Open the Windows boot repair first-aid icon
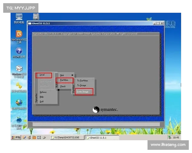Image resolution: width=192 pixels, height=153 pixels. click(x=19, y=68)
